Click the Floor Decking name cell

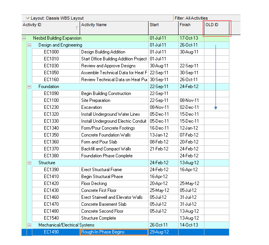click(114, 183)
